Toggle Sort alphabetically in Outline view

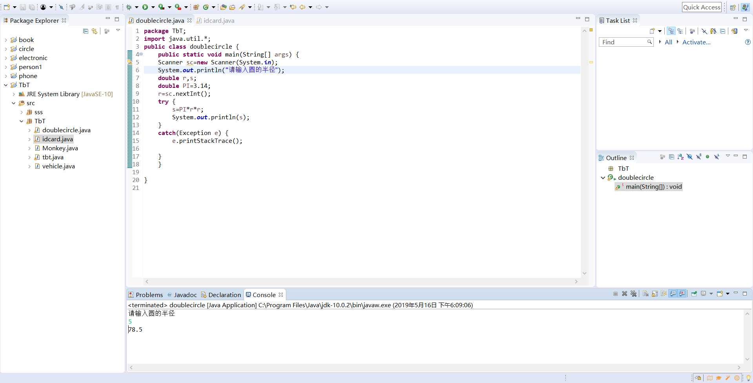pos(680,157)
